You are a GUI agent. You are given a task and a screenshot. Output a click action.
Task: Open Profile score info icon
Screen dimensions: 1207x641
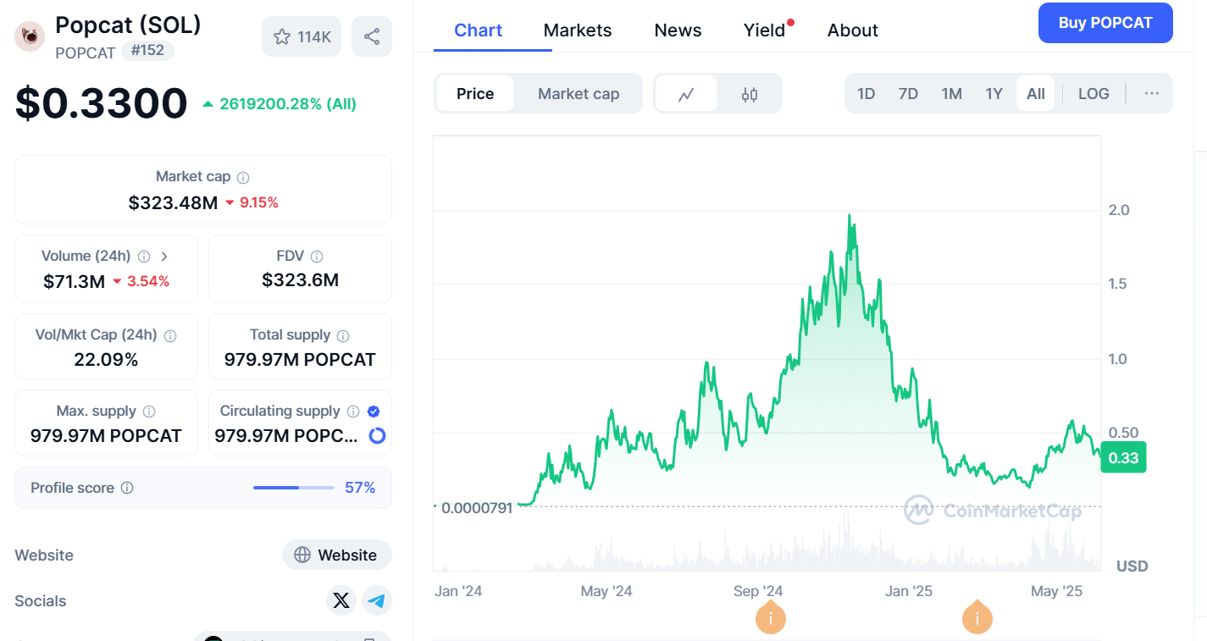point(127,488)
